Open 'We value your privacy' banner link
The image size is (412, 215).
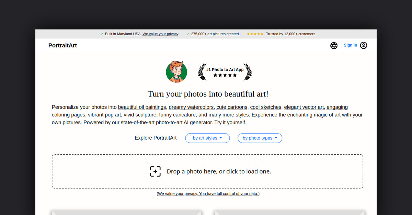(160, 34)
